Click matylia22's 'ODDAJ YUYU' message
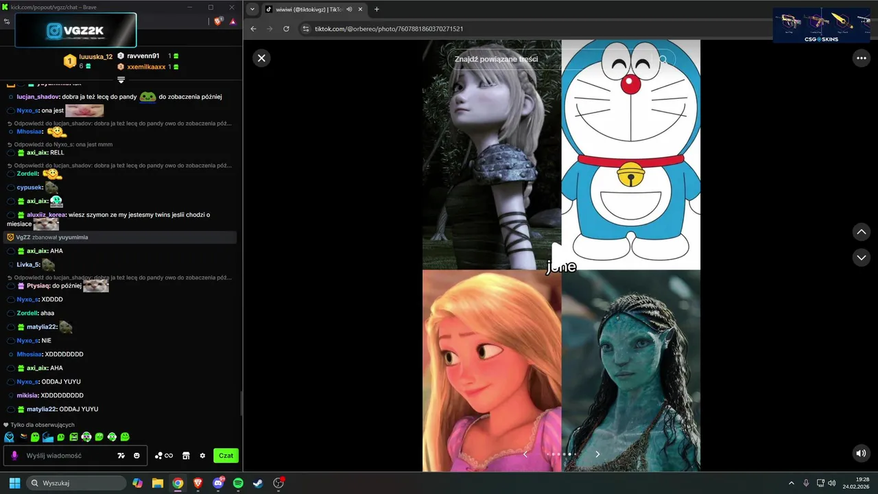Image resolution: width=878 pixels, height=494 pixels. point(79,409)
